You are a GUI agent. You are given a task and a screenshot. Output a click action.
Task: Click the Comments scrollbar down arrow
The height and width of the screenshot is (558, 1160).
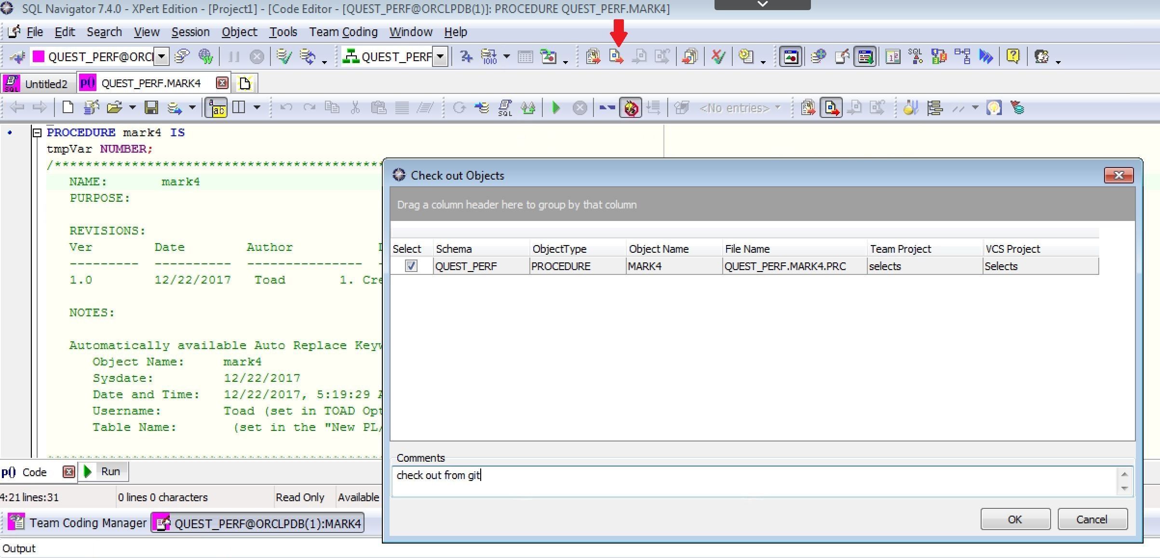tap(1124, 489)
